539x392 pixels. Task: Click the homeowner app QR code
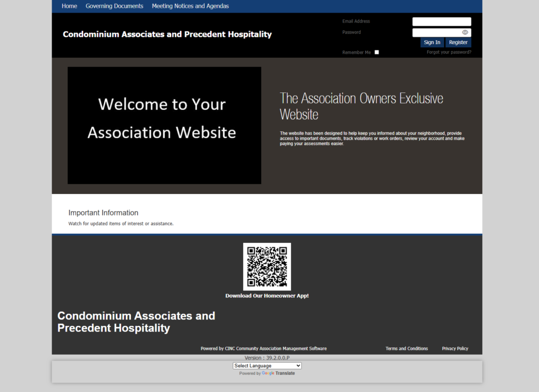point(267,266)
